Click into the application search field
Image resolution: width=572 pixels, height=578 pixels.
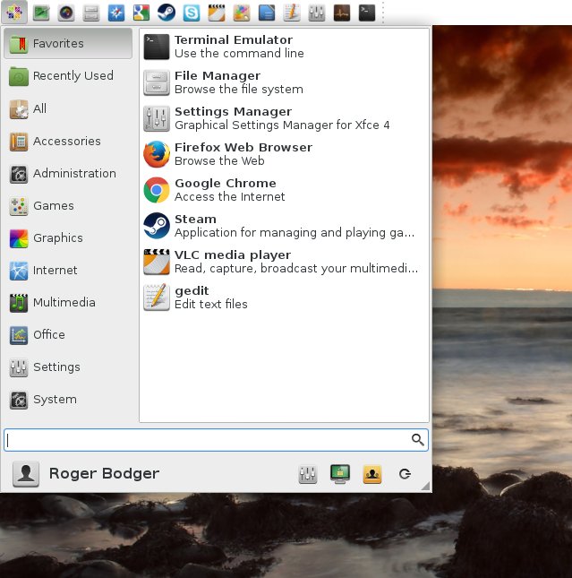(206, 440)
